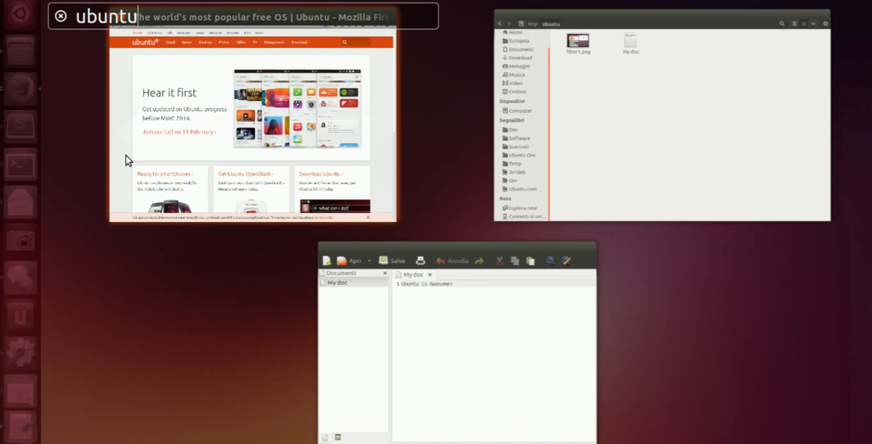Click the back arrow in the Files window
872x444 pixels.
(x=500, y=24)
